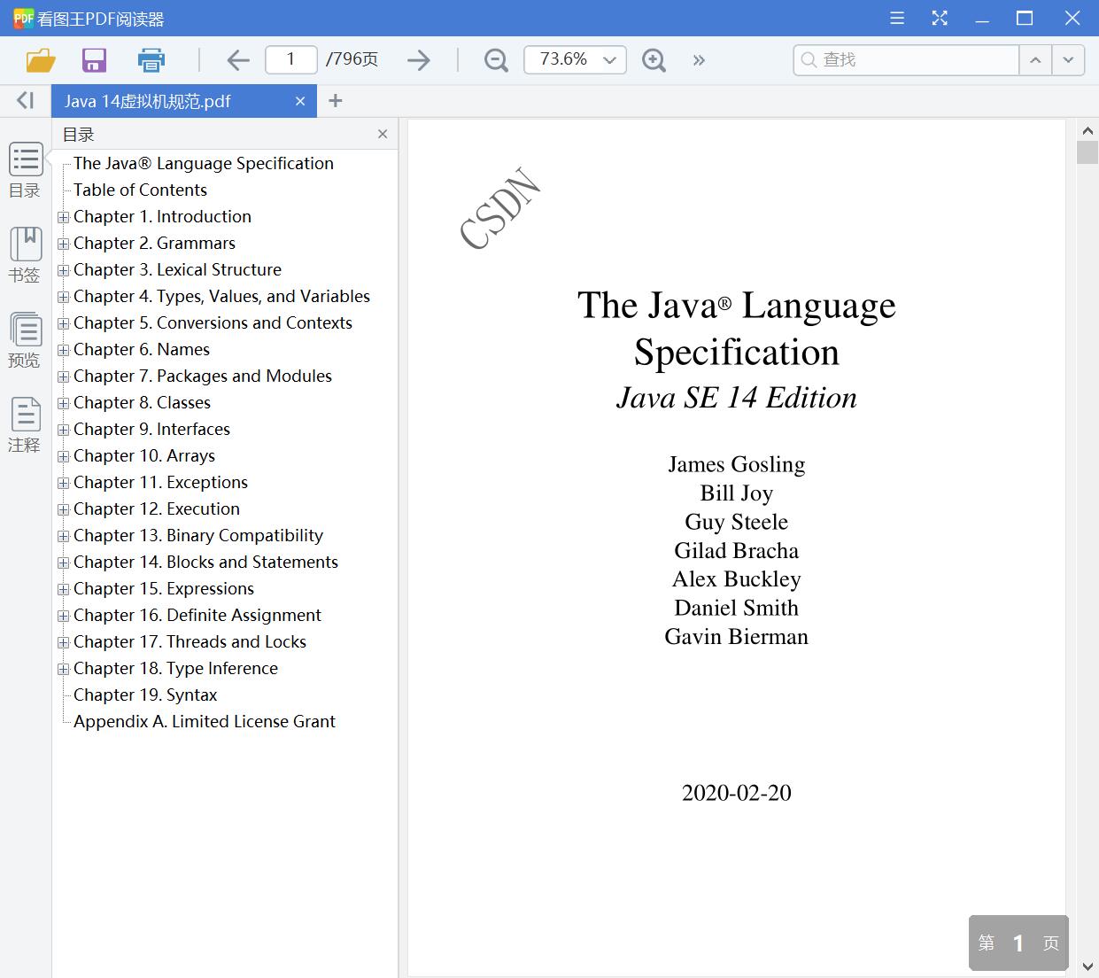
Task: Open Chapter 11. Exceptions
Action: (x=160, y=482)
